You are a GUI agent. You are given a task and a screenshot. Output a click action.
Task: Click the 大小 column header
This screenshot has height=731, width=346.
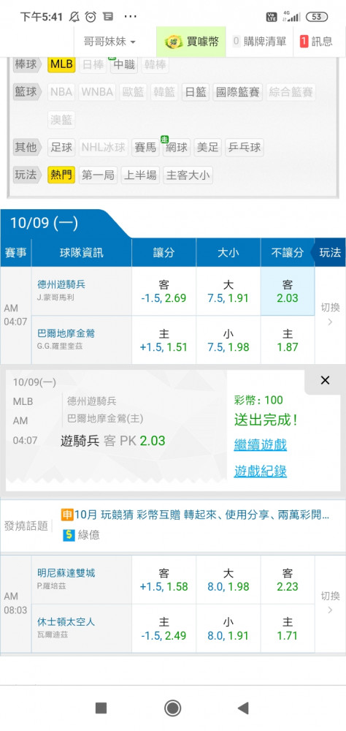coord(228,253)
